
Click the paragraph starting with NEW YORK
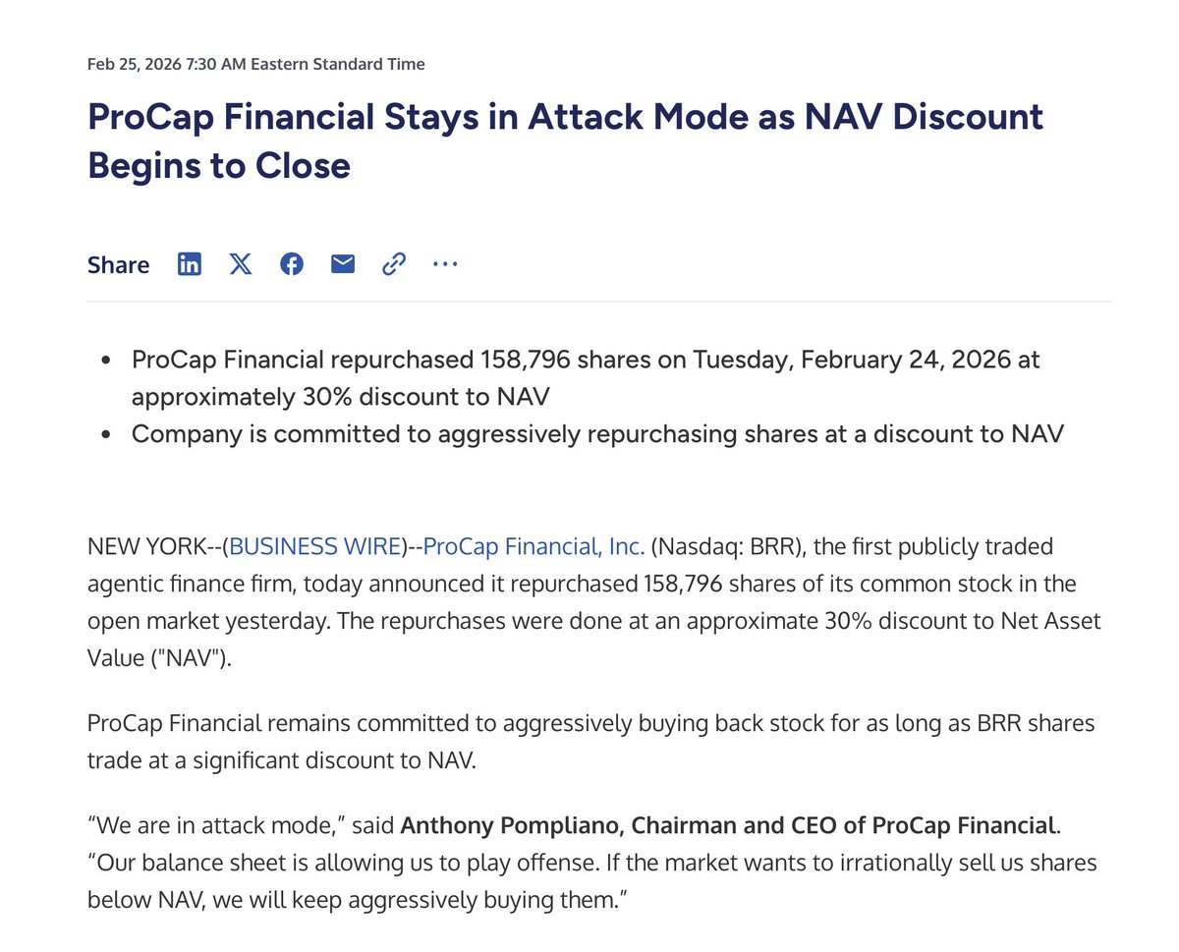point(589,584)
